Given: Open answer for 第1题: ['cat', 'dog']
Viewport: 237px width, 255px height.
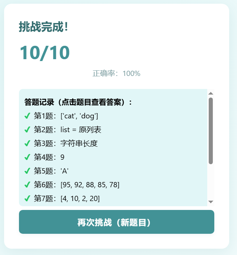Looking at the screenshot, I should 66,116.
